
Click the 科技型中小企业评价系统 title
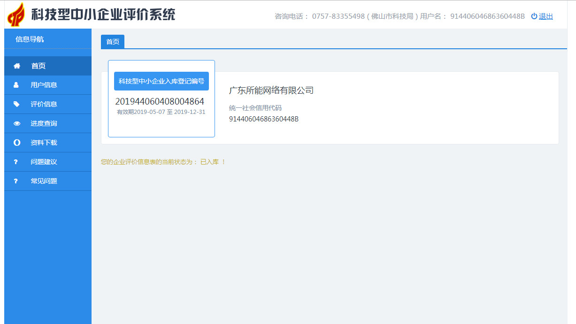(103, 15)
